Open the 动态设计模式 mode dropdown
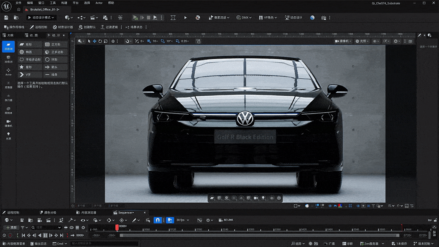 point(41,18)
